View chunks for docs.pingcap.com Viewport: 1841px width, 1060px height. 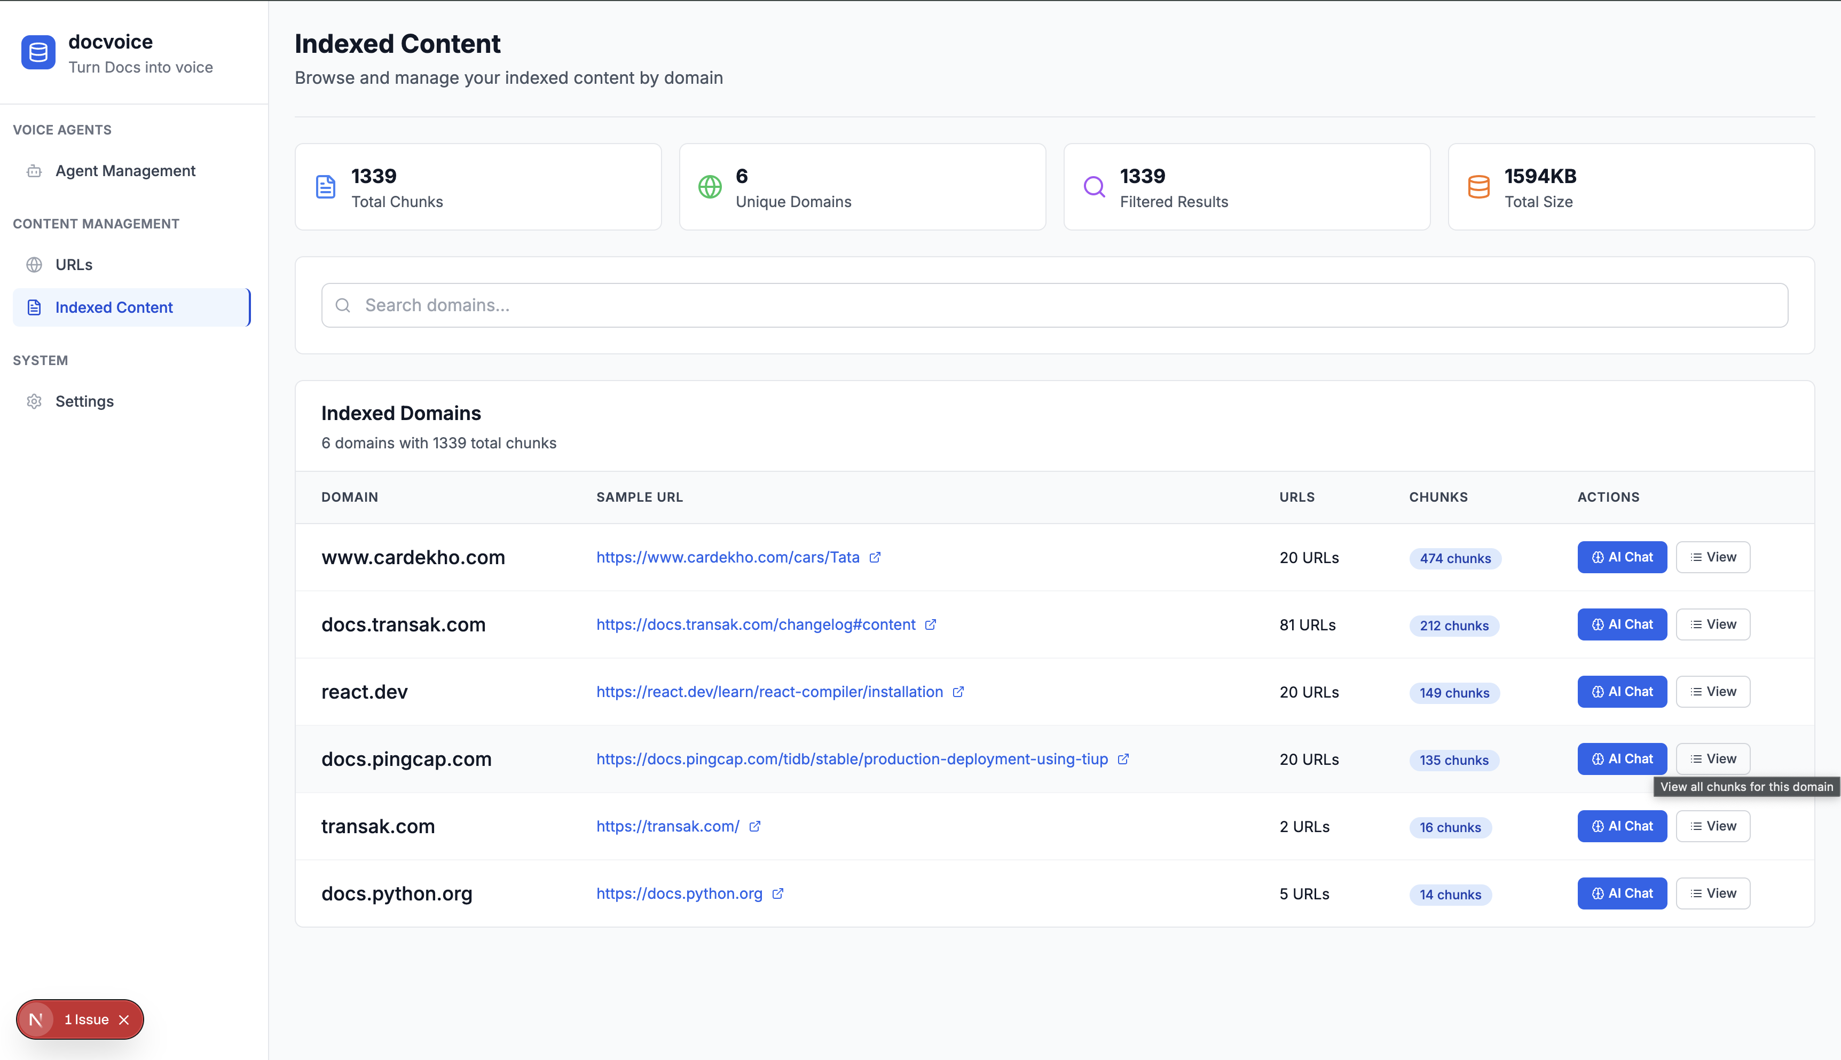tap(1712, 758)
